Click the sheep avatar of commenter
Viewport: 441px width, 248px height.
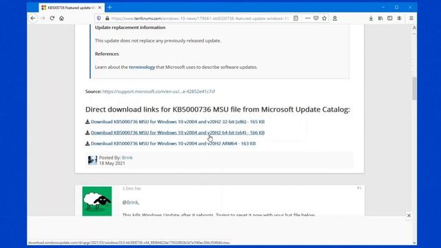point(97,201)
